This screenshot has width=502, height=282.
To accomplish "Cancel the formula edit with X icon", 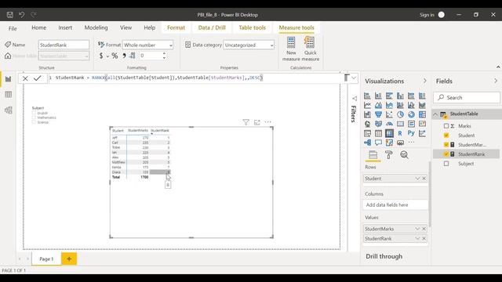I will pos(25,78).
